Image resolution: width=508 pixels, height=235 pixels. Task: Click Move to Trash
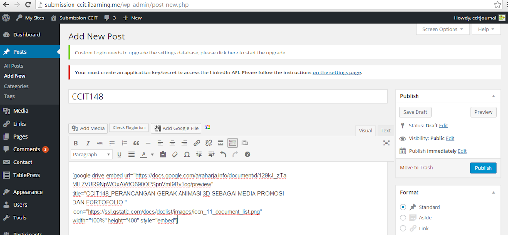click(417, 167)
